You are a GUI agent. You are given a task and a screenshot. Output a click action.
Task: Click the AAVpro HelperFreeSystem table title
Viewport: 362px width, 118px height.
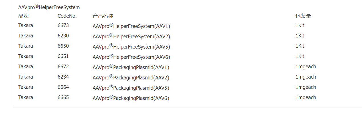click(49, 7)
